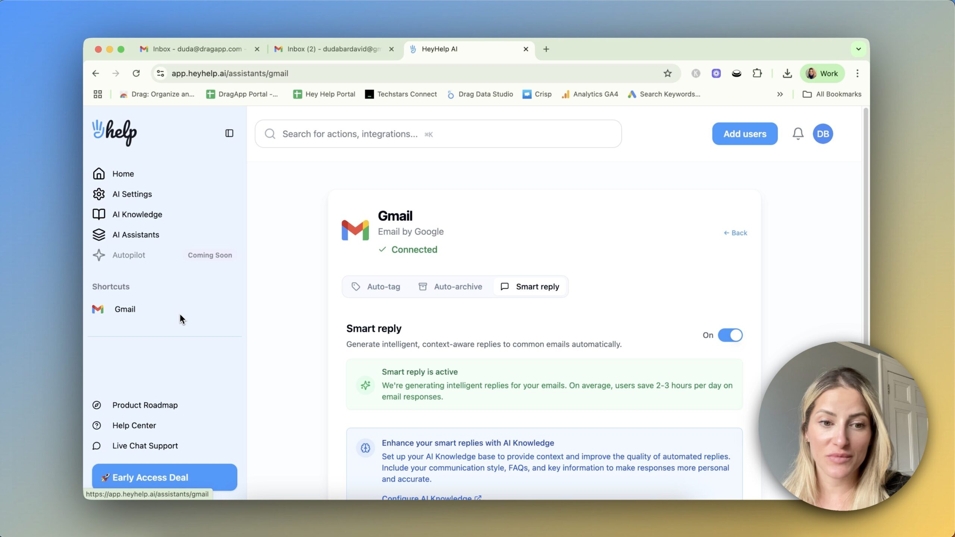The image size is (955, 537).
Task: Open Live Chat Support
Action: coord(135,446)
